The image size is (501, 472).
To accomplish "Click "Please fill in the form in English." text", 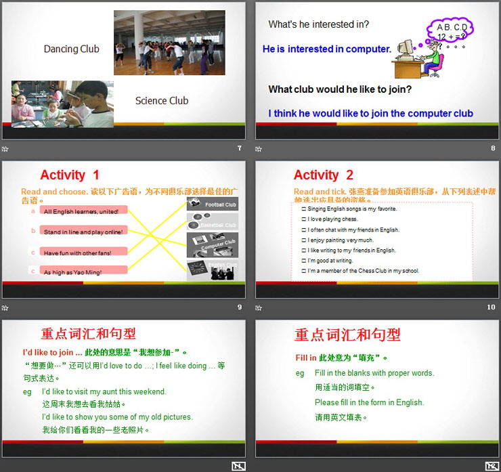I will click(x=370, y=402).
